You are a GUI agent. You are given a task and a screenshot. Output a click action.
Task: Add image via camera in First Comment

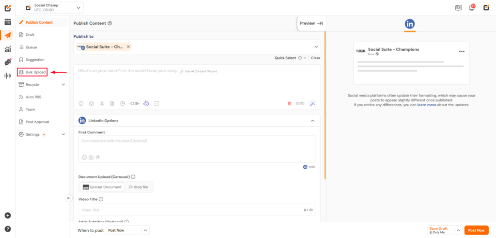(91, 158)
